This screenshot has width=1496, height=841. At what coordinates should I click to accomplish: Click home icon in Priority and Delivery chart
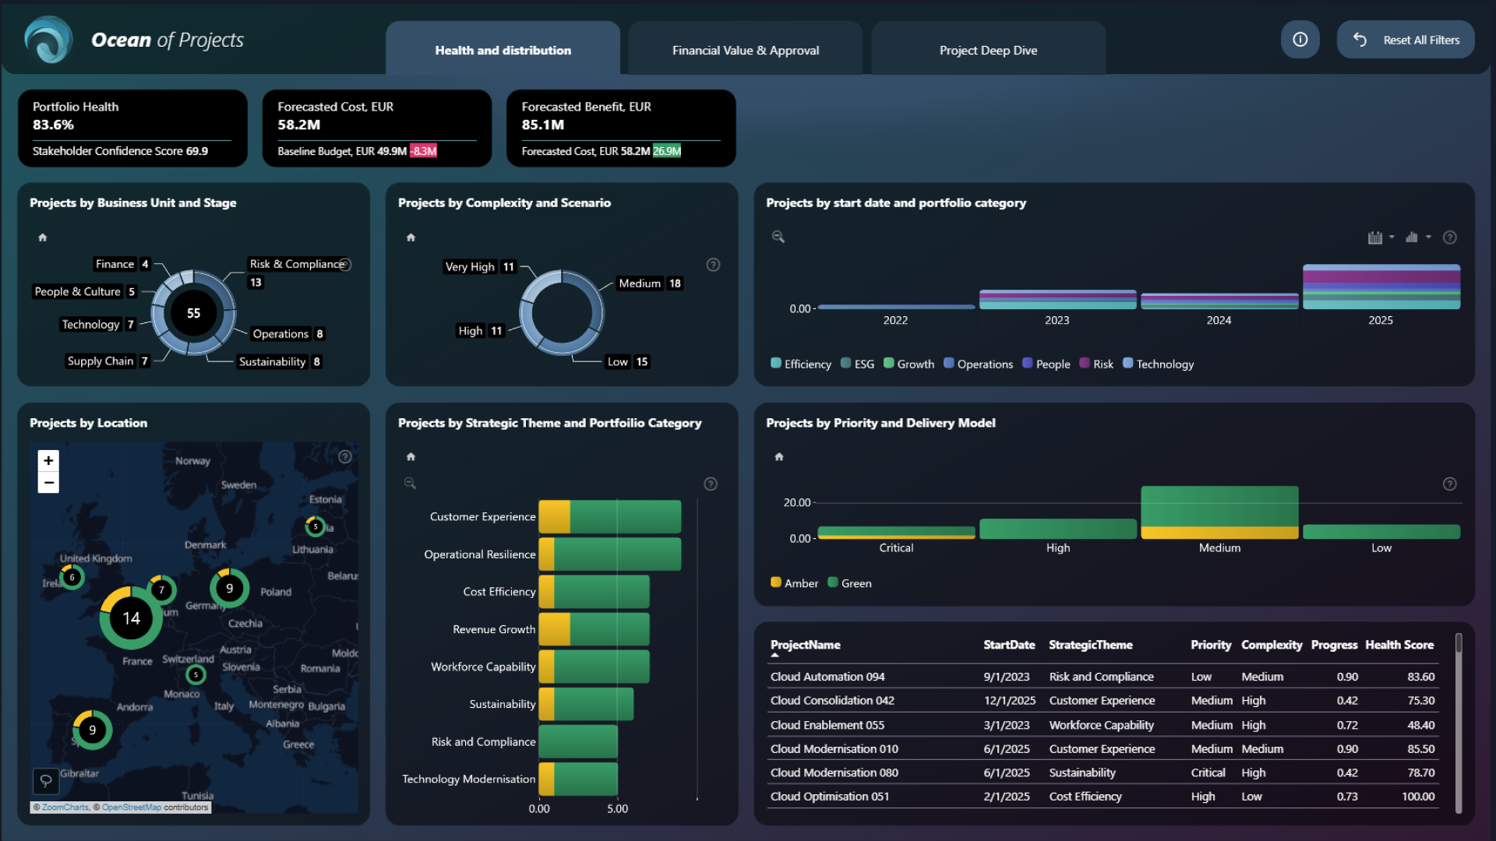pyautogui.click(x=778, y=457)
